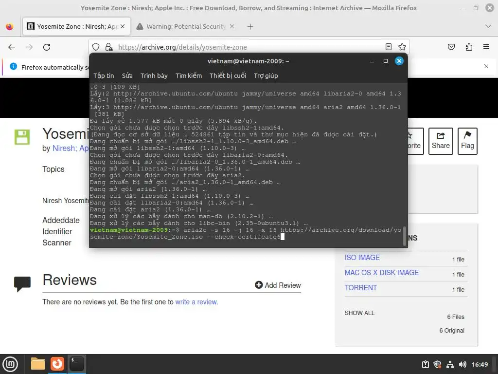Open the terminal Sửa menu

(x=127, y=75)
